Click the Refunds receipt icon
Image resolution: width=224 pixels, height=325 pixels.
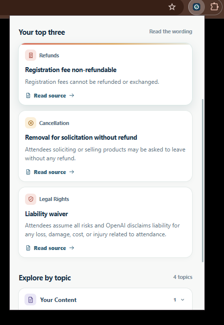(31, 55)
